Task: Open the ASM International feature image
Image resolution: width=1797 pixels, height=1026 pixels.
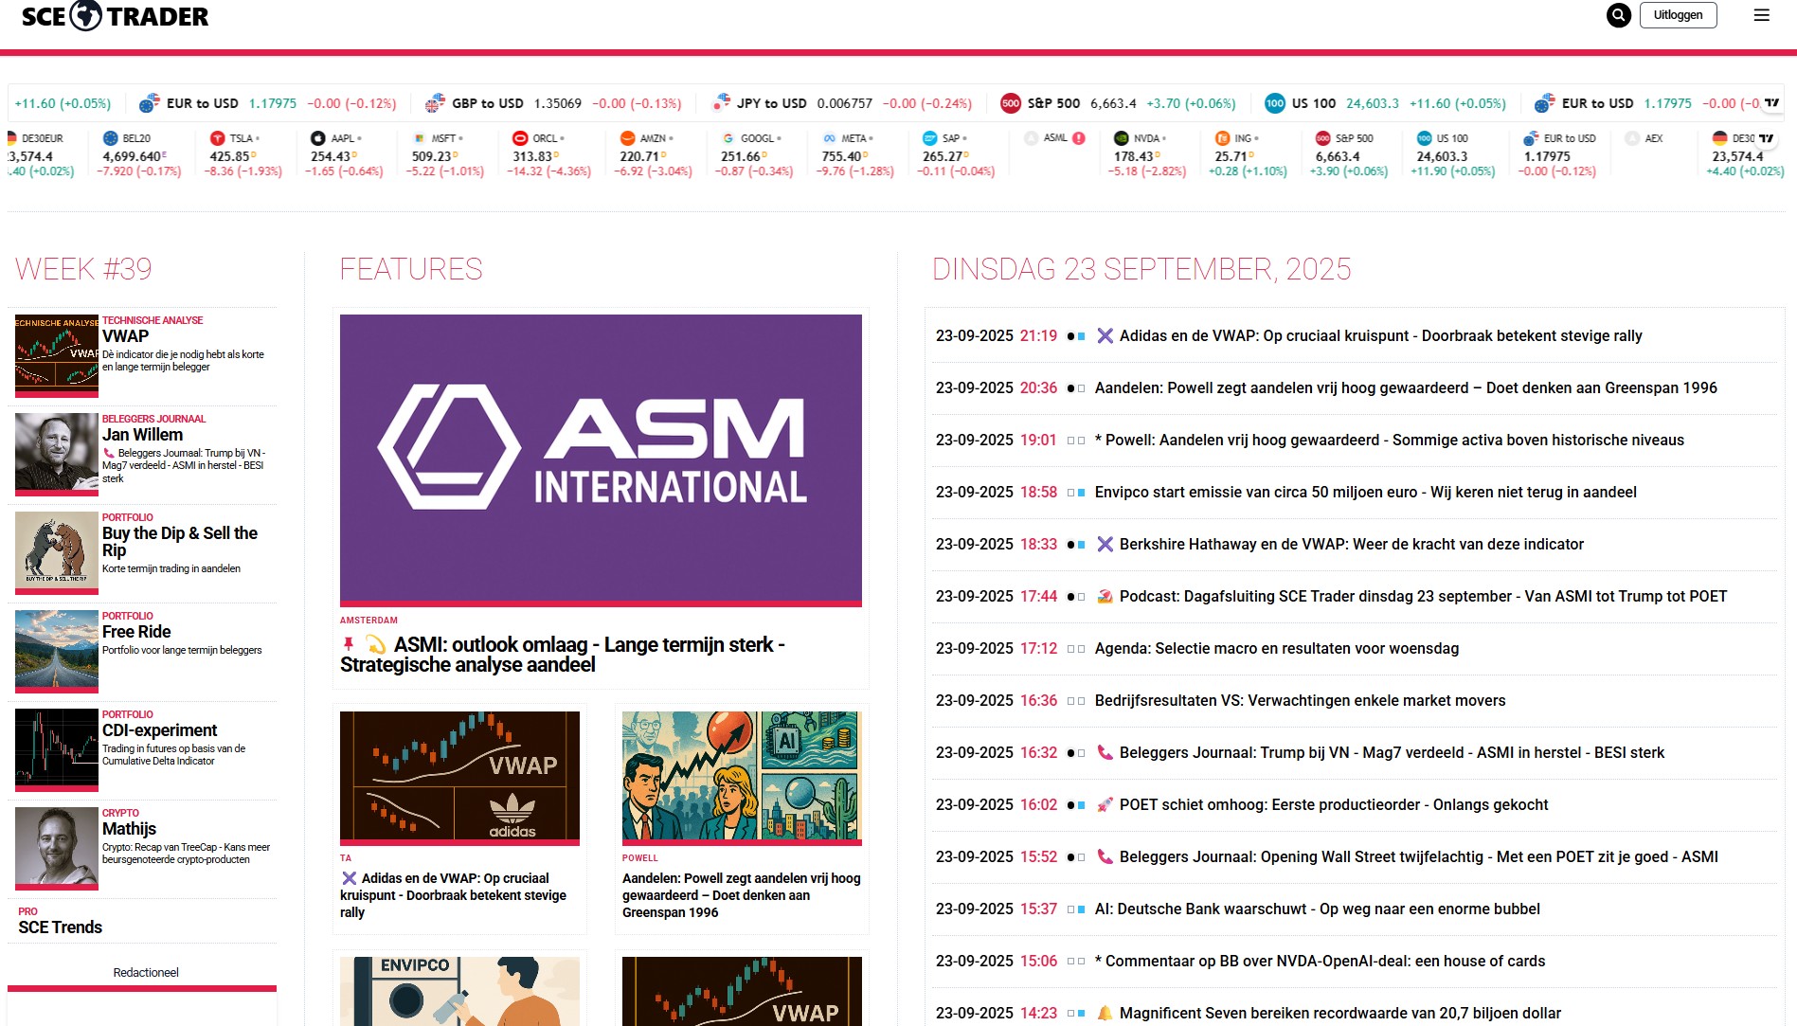Action: point(601,459)
